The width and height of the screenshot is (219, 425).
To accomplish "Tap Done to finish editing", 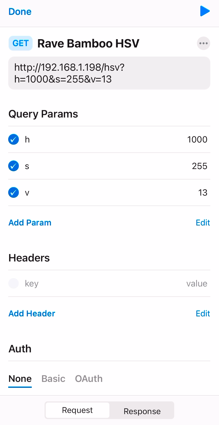I will pos(20,12).
